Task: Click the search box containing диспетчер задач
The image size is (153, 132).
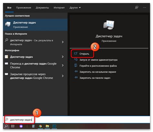Action: coord(76,120)
